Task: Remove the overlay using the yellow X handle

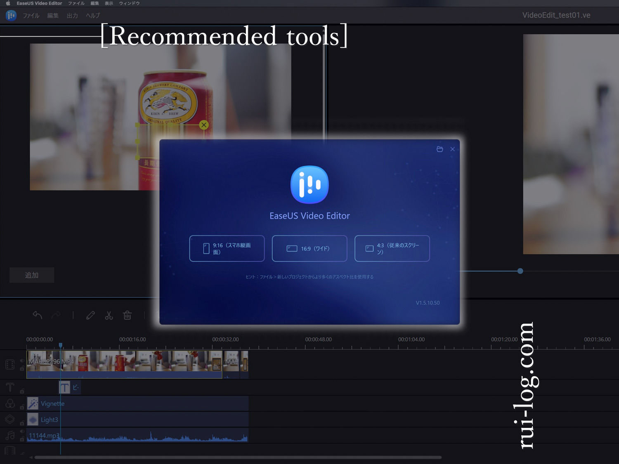Action: pos(204,125)
